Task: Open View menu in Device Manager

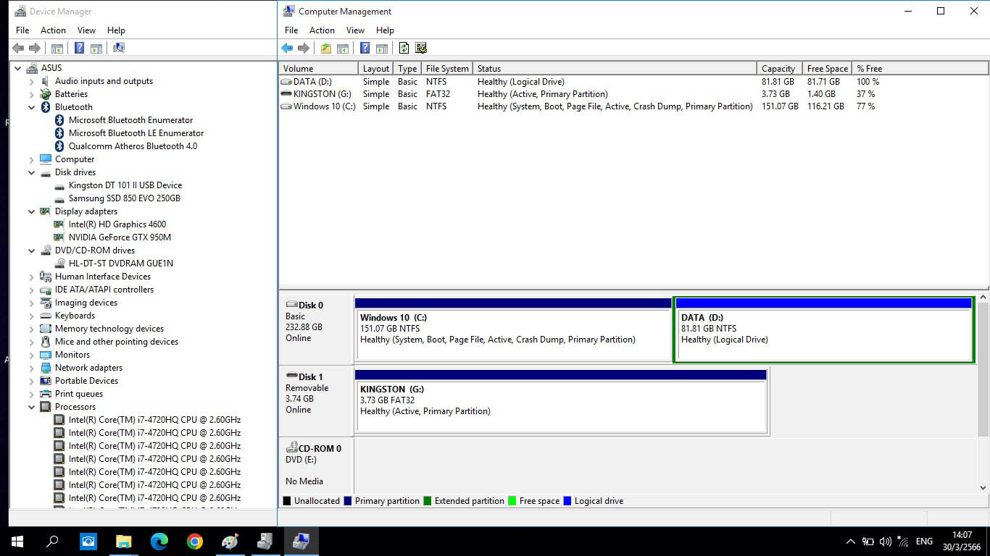Action: 86,30
